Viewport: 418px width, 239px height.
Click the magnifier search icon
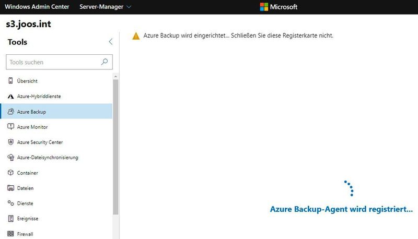pyautogui.click(x=104, y=62)
